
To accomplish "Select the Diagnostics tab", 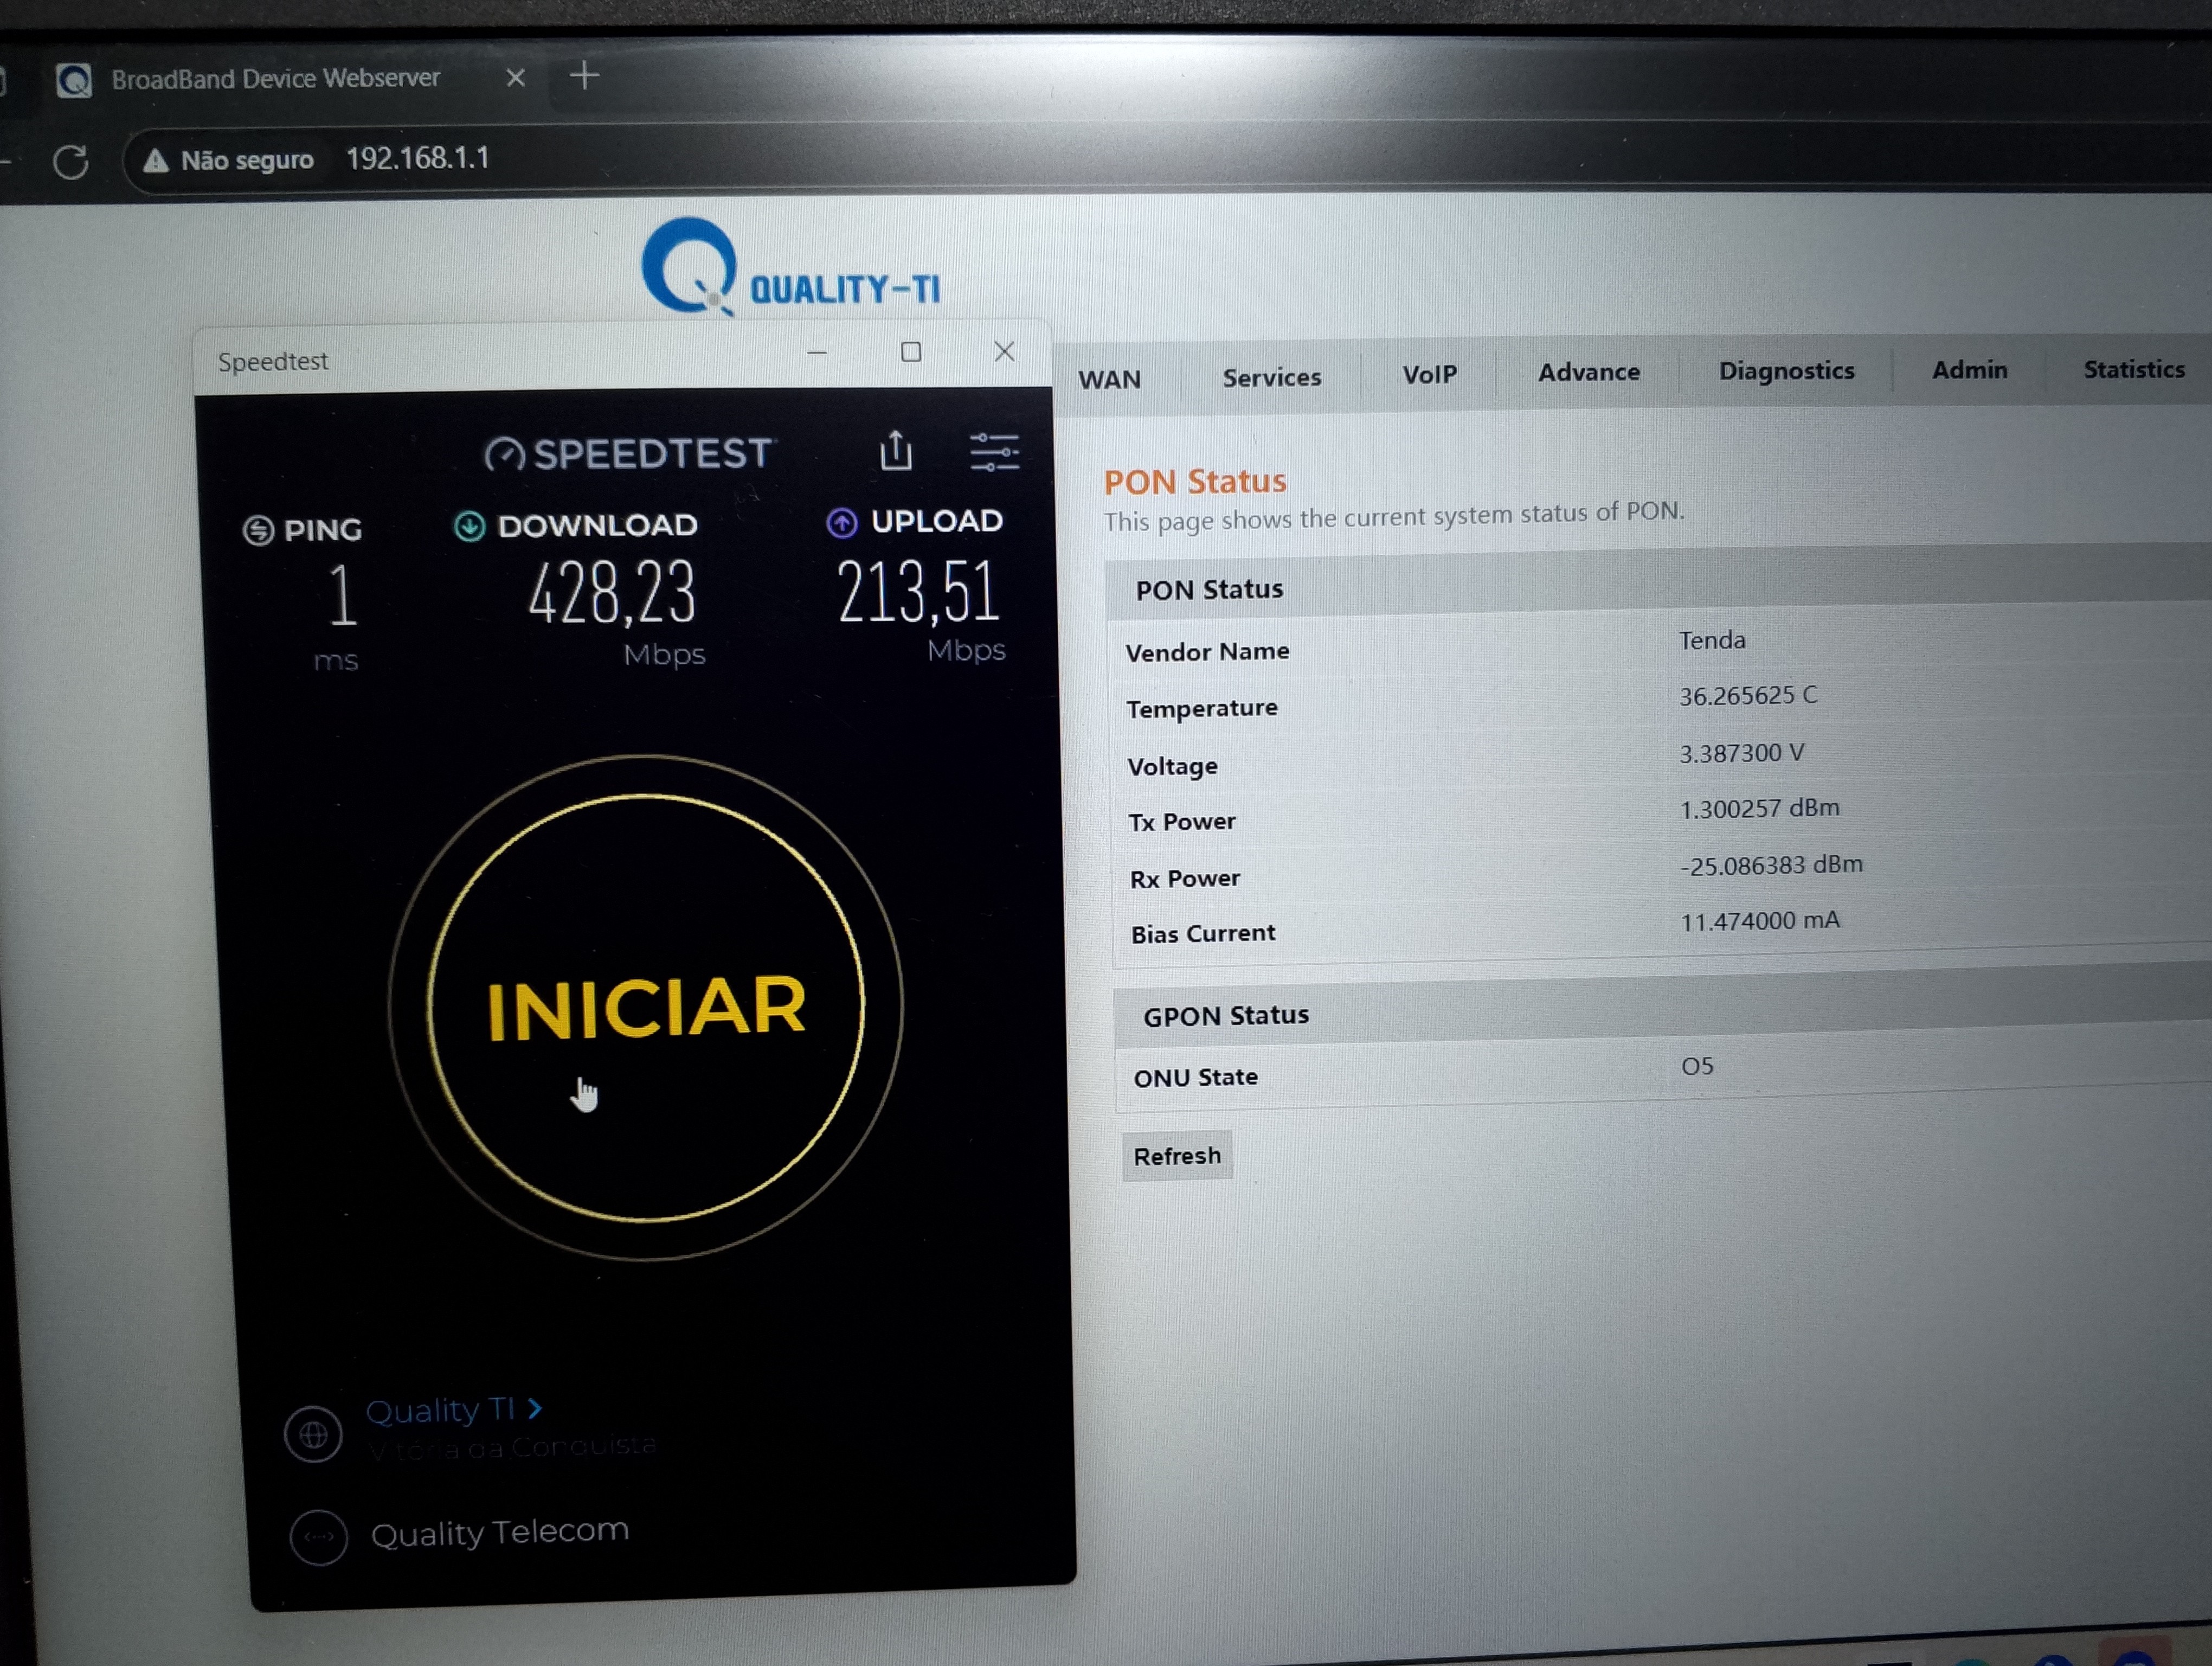I will click(x=1786, y=371).
